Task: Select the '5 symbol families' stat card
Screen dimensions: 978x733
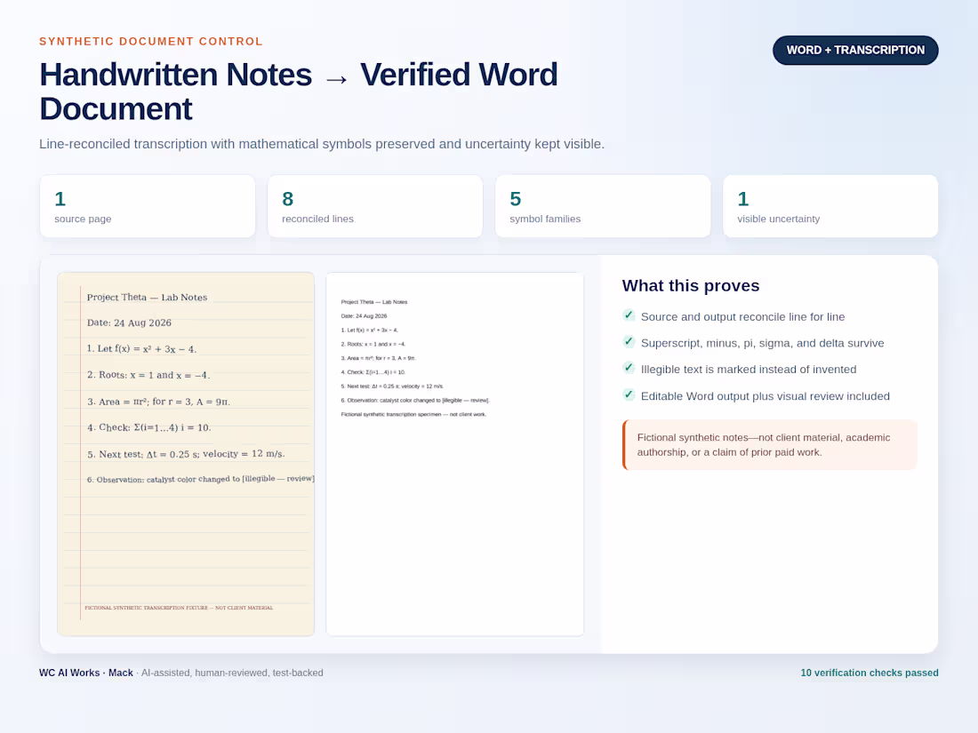Action: tap(603, 206)
